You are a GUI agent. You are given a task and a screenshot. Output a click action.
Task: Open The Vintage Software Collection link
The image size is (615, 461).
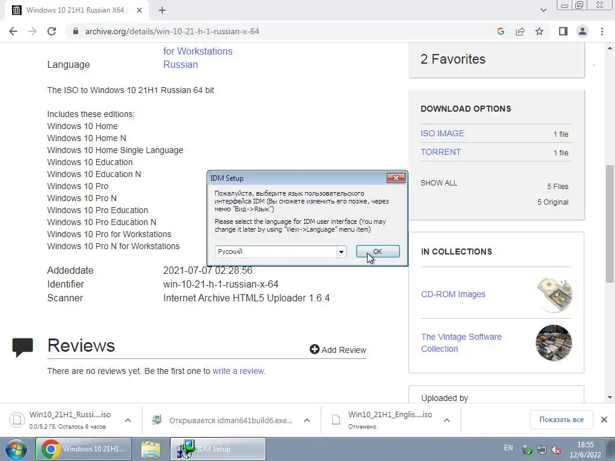461,343
